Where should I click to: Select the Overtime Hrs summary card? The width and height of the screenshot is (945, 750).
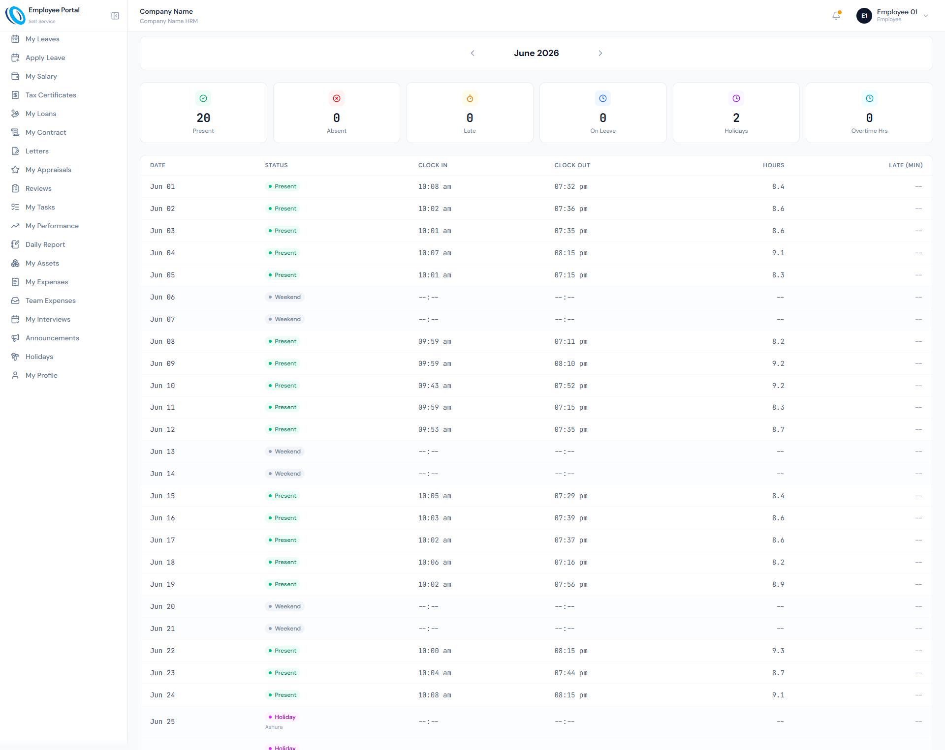tap(869, 113)
